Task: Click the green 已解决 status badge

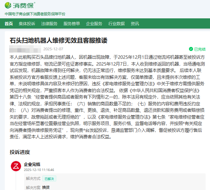Action: [49, 178]
